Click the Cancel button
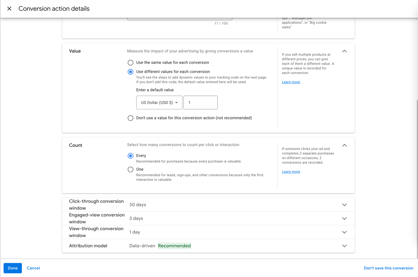 tap(33, 268)
